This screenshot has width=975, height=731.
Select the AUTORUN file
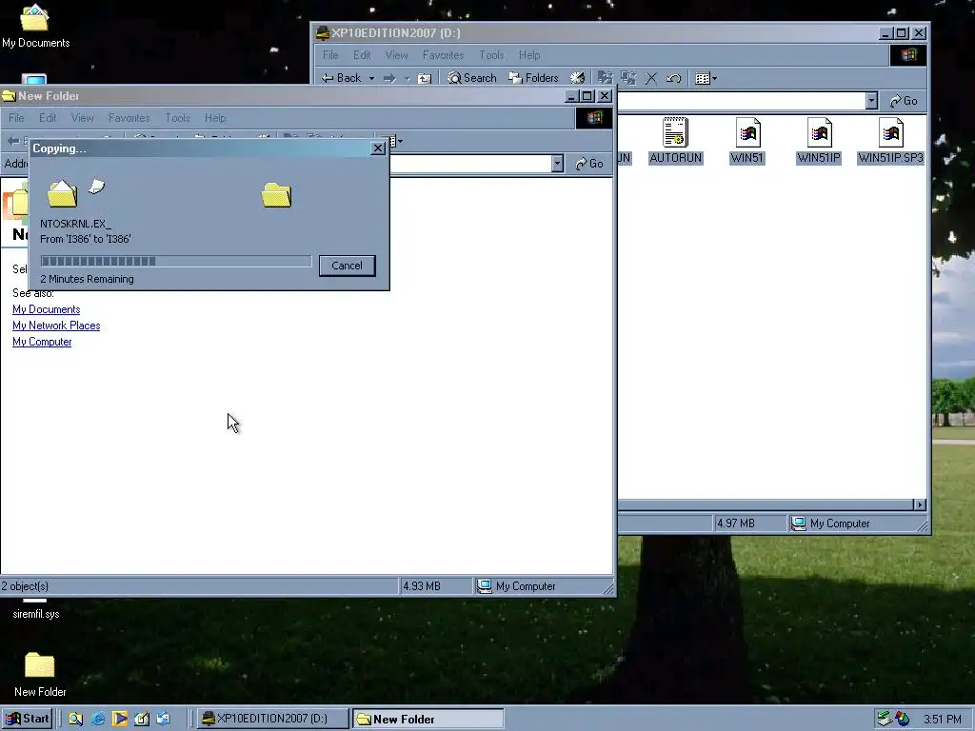[x=675, y=141]
